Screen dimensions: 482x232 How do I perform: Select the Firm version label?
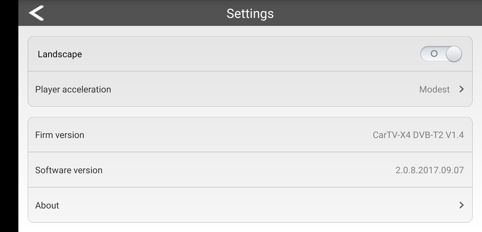(60, 135)
